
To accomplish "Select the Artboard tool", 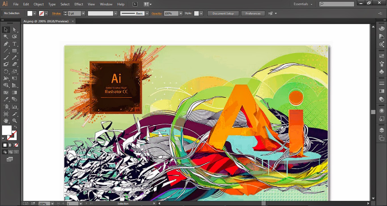I will click(x=6, y=114).
